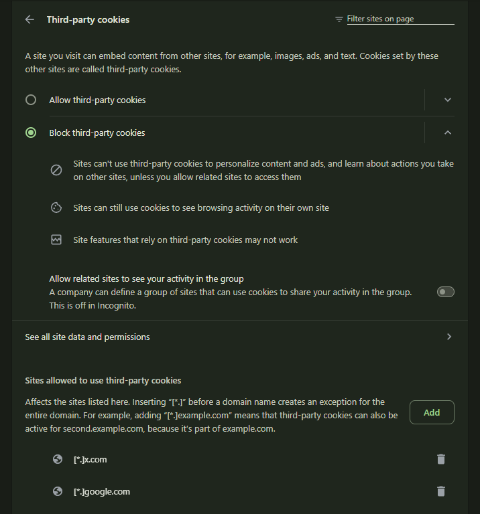Click the Add button for allowed sites
Viewport: 480px width, 514px height.
[x=432, y=412]
